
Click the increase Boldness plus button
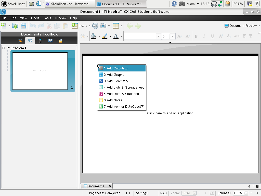257,193
